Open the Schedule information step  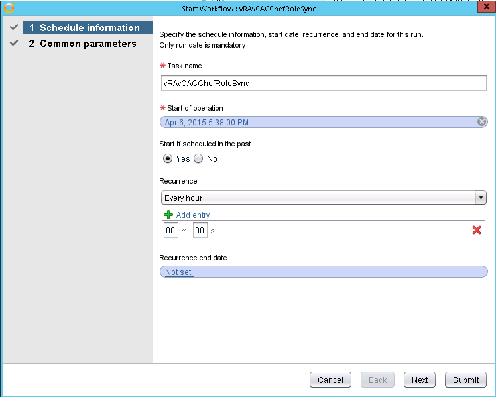pos(89,28)
